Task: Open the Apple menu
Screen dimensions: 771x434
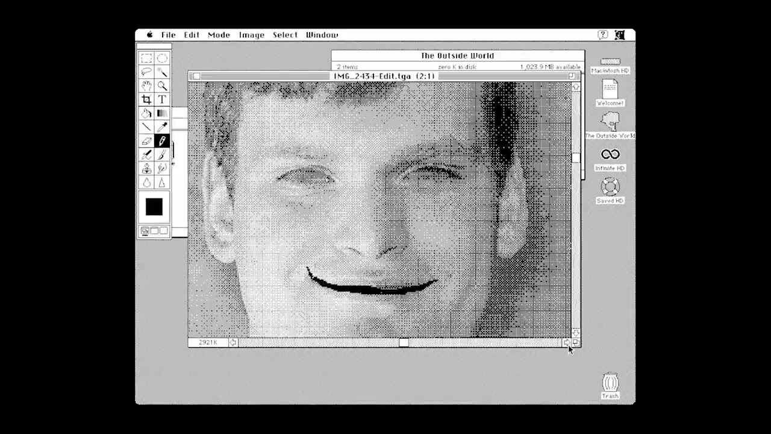Action: tap(149, 35)
